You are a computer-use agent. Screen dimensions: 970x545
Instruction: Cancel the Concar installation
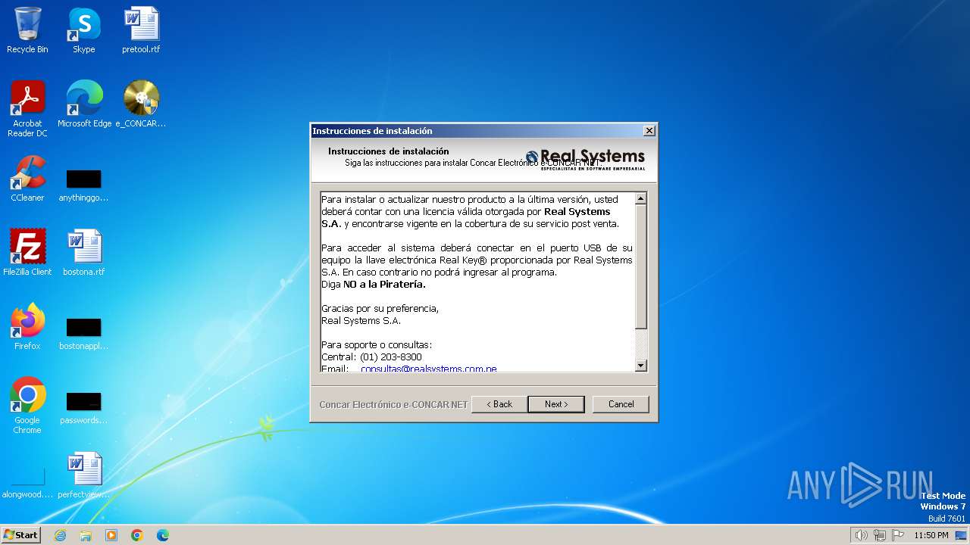point(621,404)
